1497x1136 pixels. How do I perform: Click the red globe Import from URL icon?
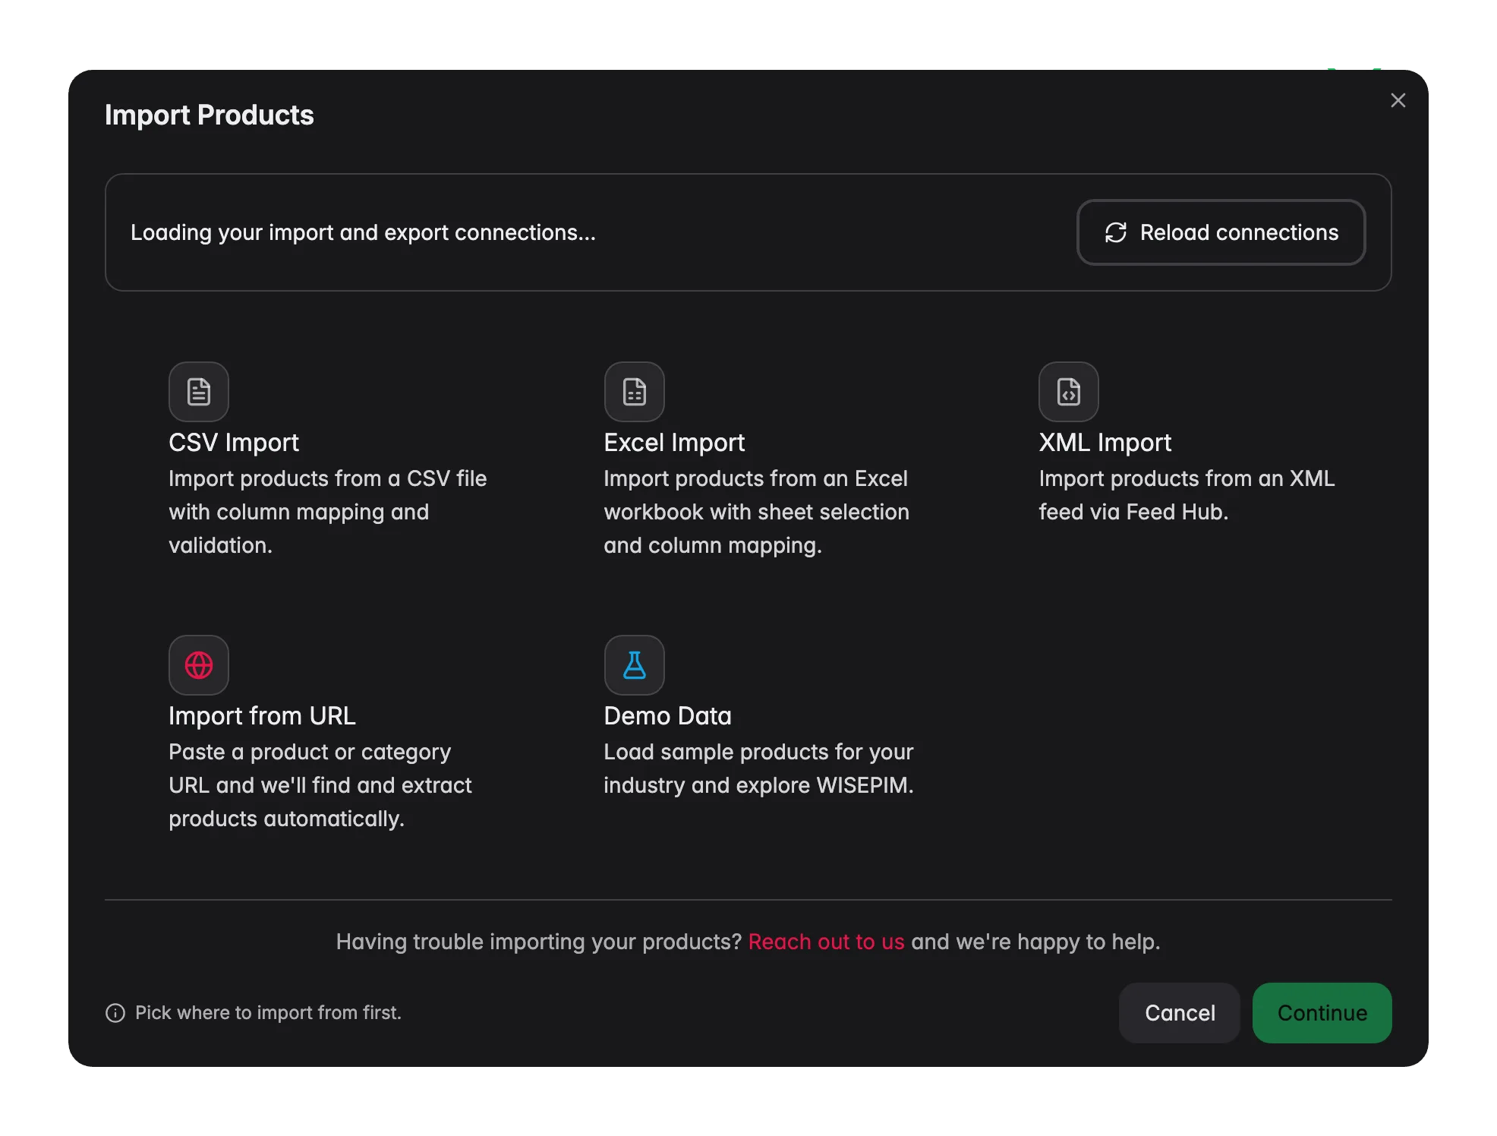[x=199, y=665]
